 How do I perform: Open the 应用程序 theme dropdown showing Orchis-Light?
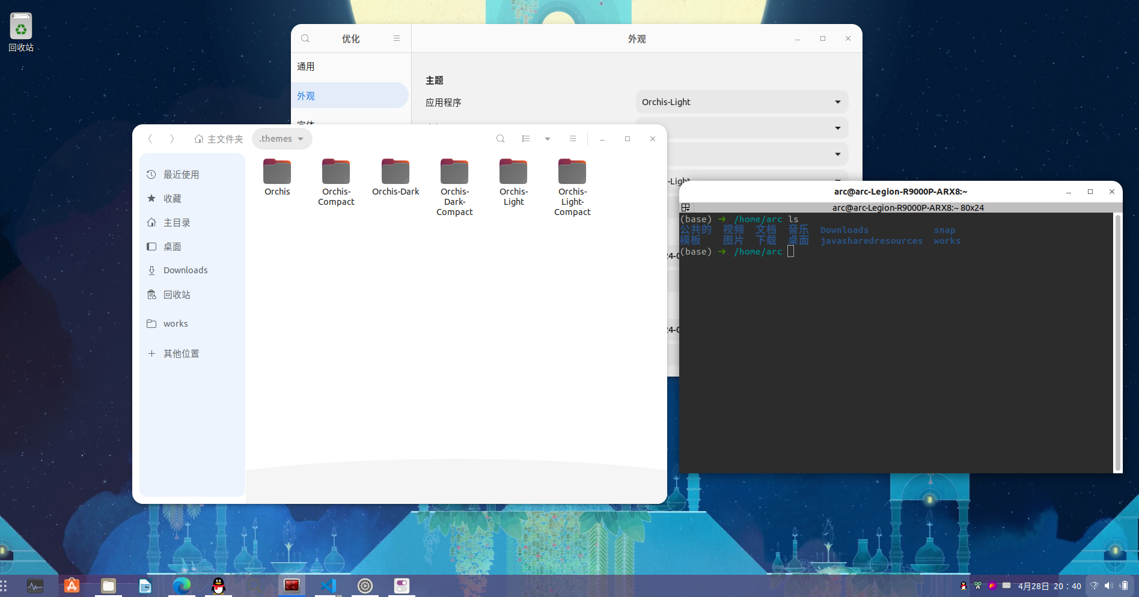[x=742, y=102]
